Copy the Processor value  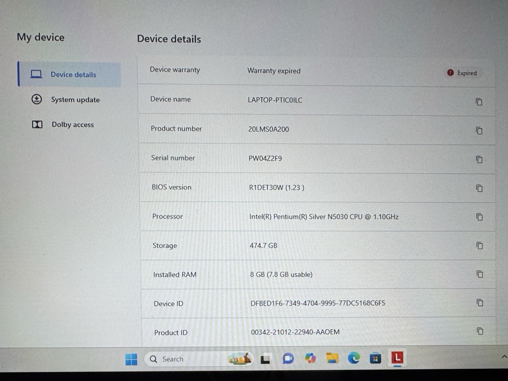tap(479, 217)
